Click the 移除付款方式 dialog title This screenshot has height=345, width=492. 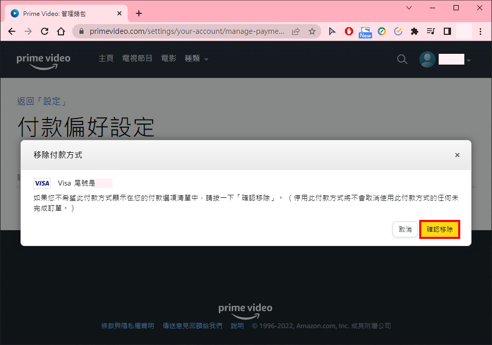58,155
